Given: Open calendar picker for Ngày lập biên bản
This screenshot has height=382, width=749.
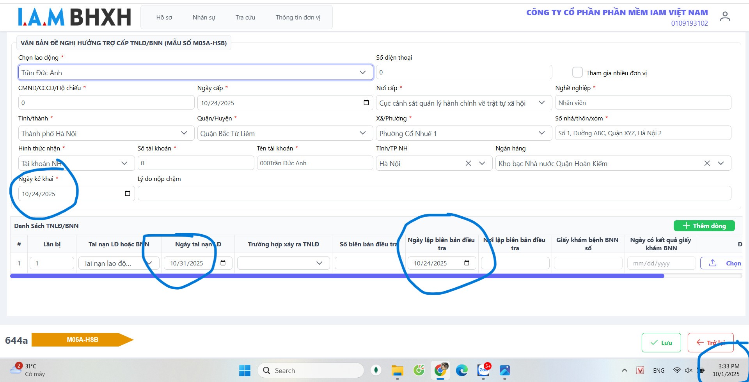Looking at the screenshot, I should pyautogui.click(x=467, y=263).
